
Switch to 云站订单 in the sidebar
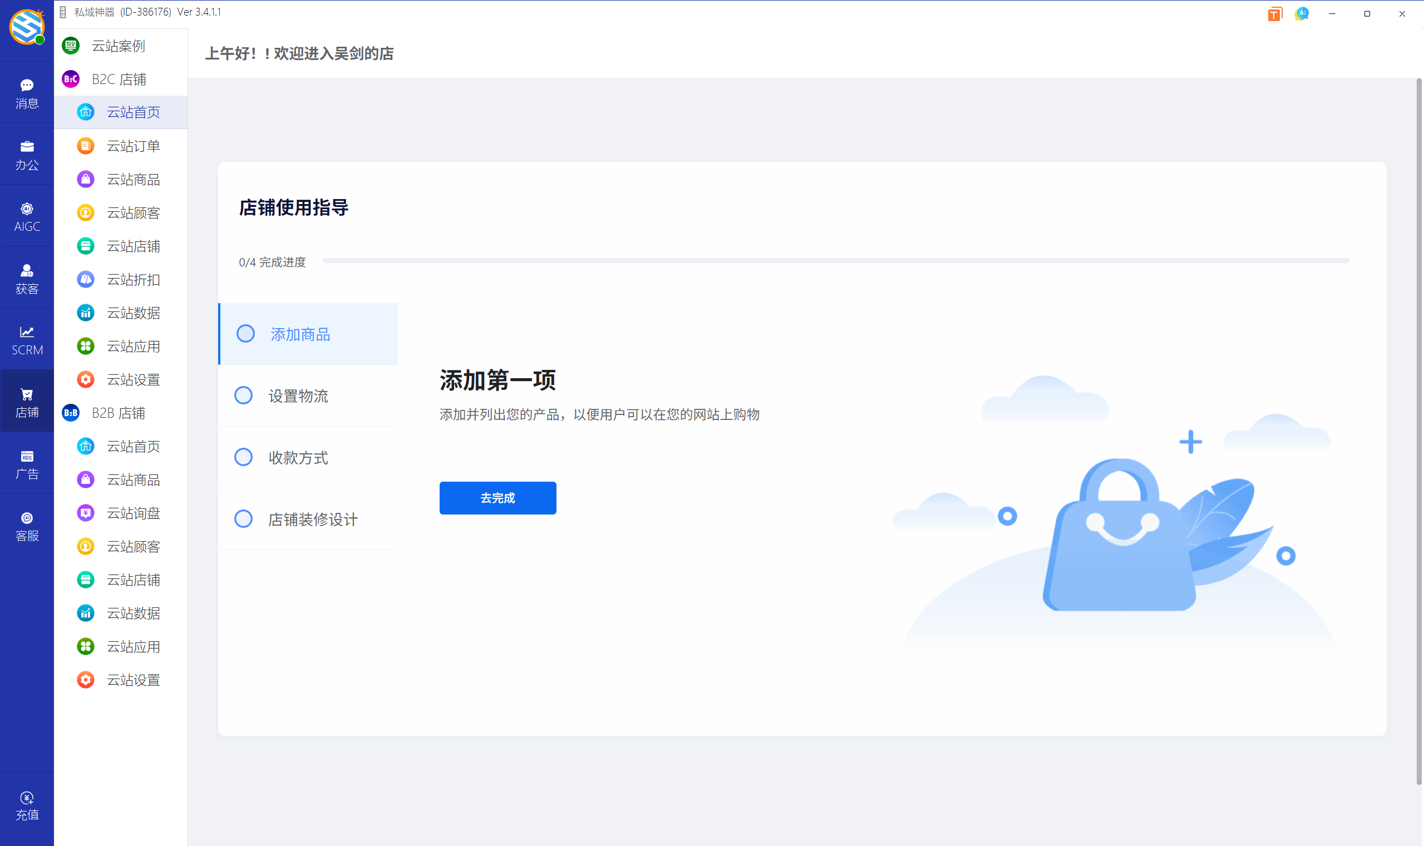(134, 145)
